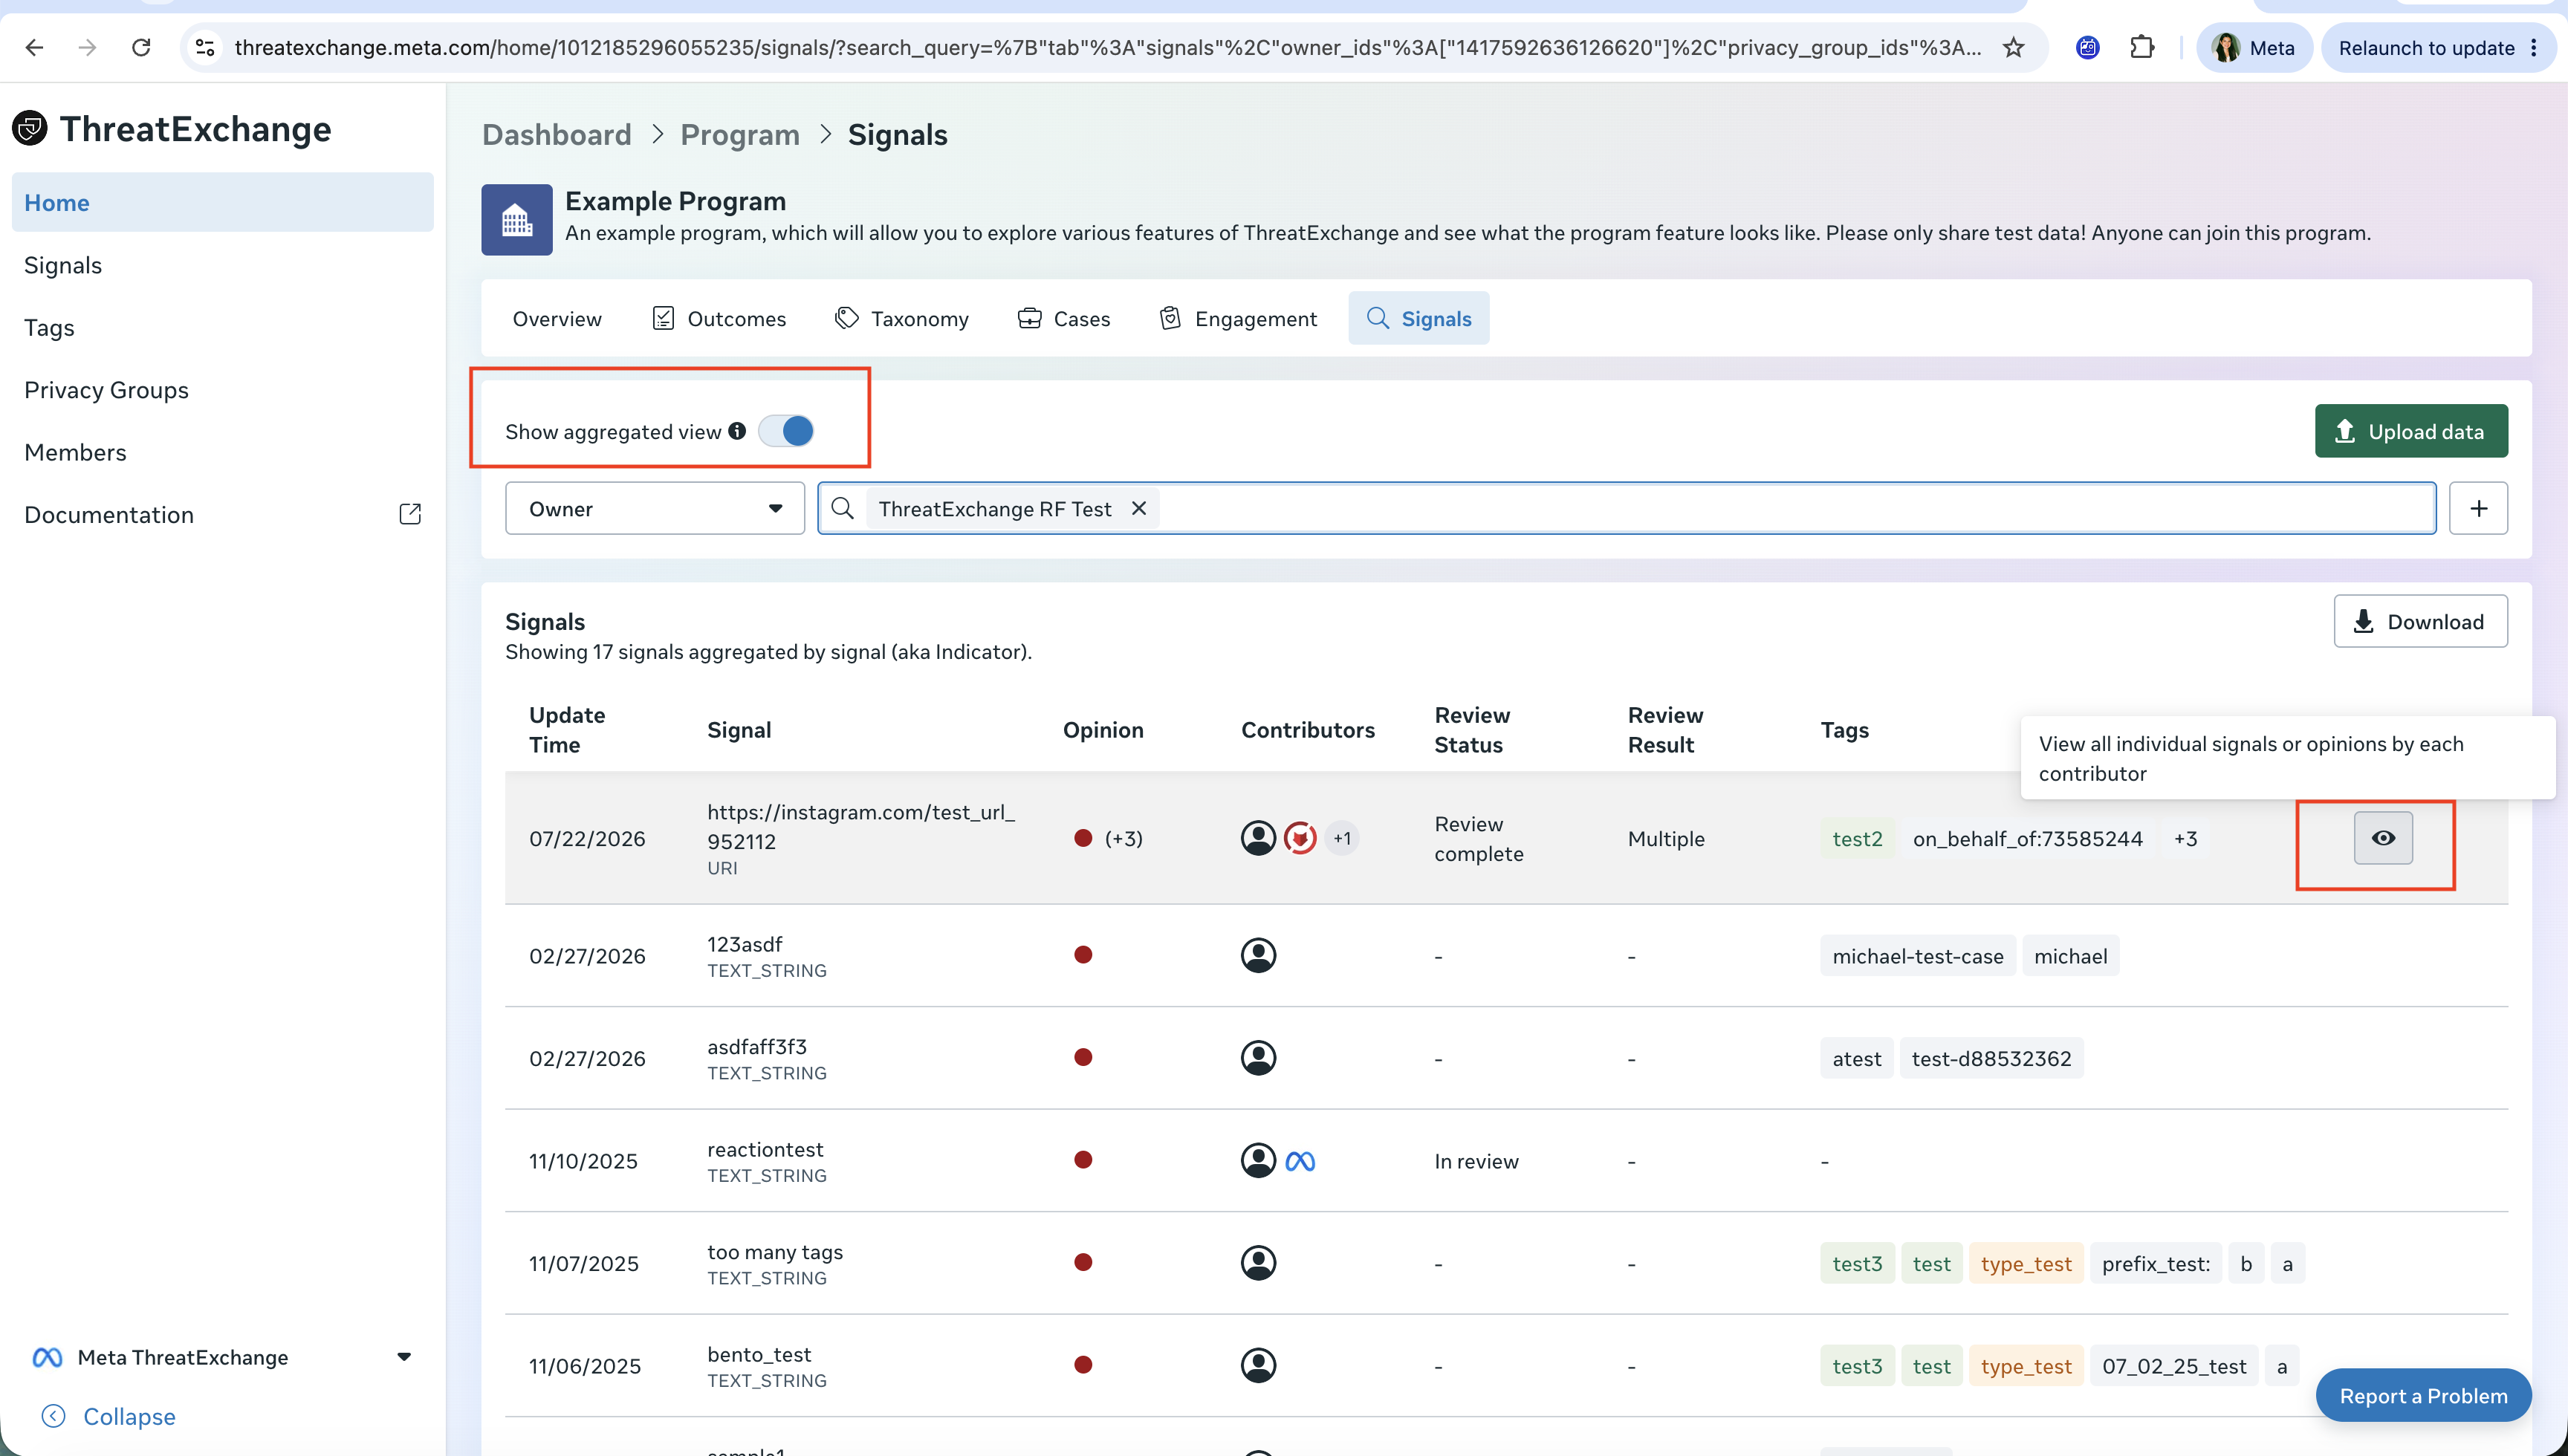This screenshot has width=2568, height=1456.
Task: Open the Engagement tab
Action: pos(1238,318)
